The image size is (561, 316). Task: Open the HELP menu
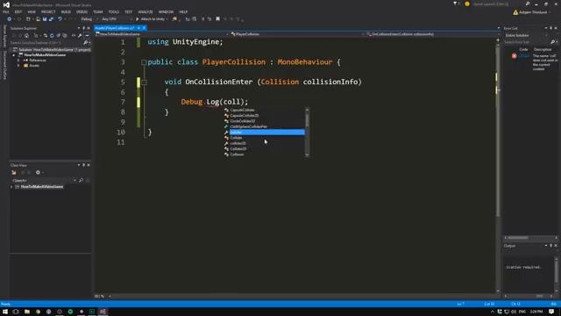tap(183, 11)
